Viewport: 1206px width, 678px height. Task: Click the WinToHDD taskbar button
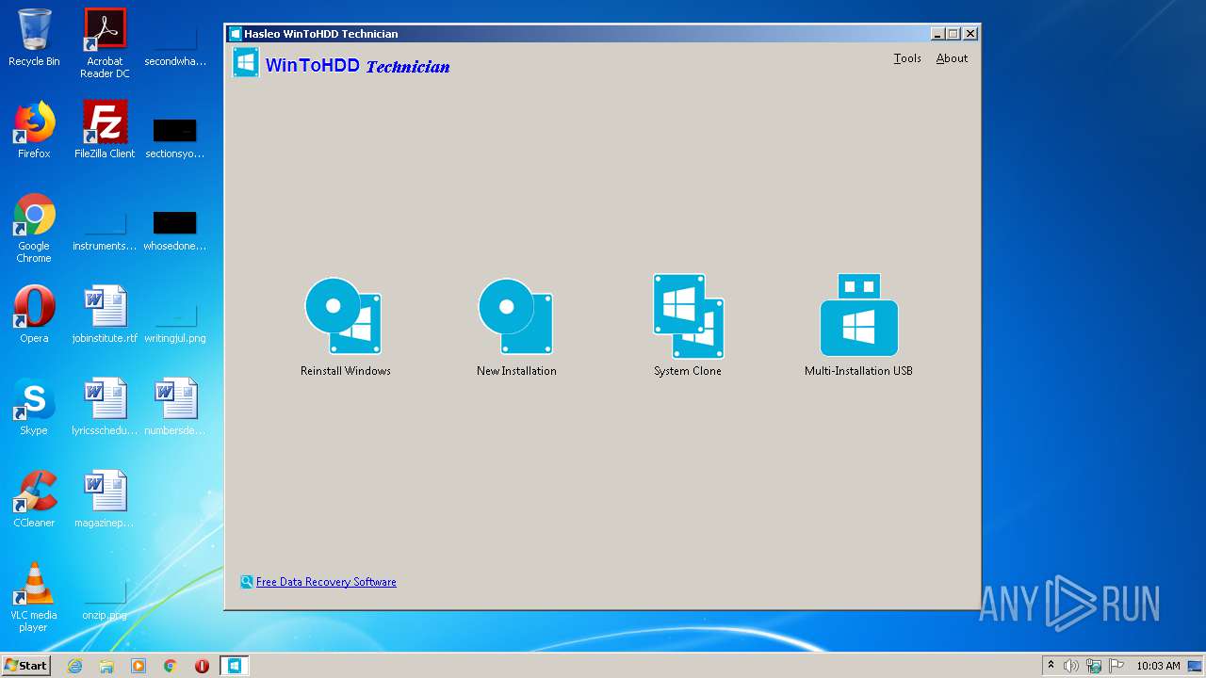[234, 666]
